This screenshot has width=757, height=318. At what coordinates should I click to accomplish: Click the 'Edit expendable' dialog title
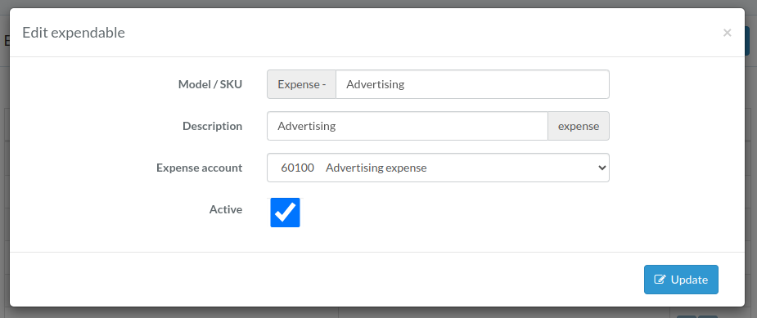coord(74,33)
